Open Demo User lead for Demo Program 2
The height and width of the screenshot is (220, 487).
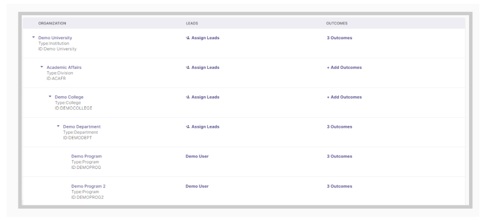coord(197,186)
